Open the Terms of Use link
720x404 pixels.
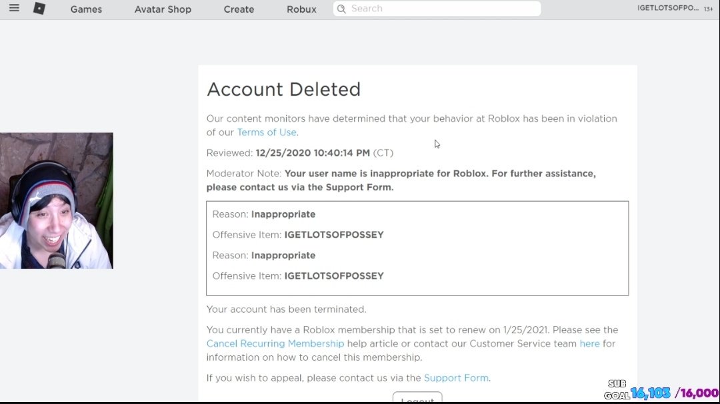[x=267, y=132]
